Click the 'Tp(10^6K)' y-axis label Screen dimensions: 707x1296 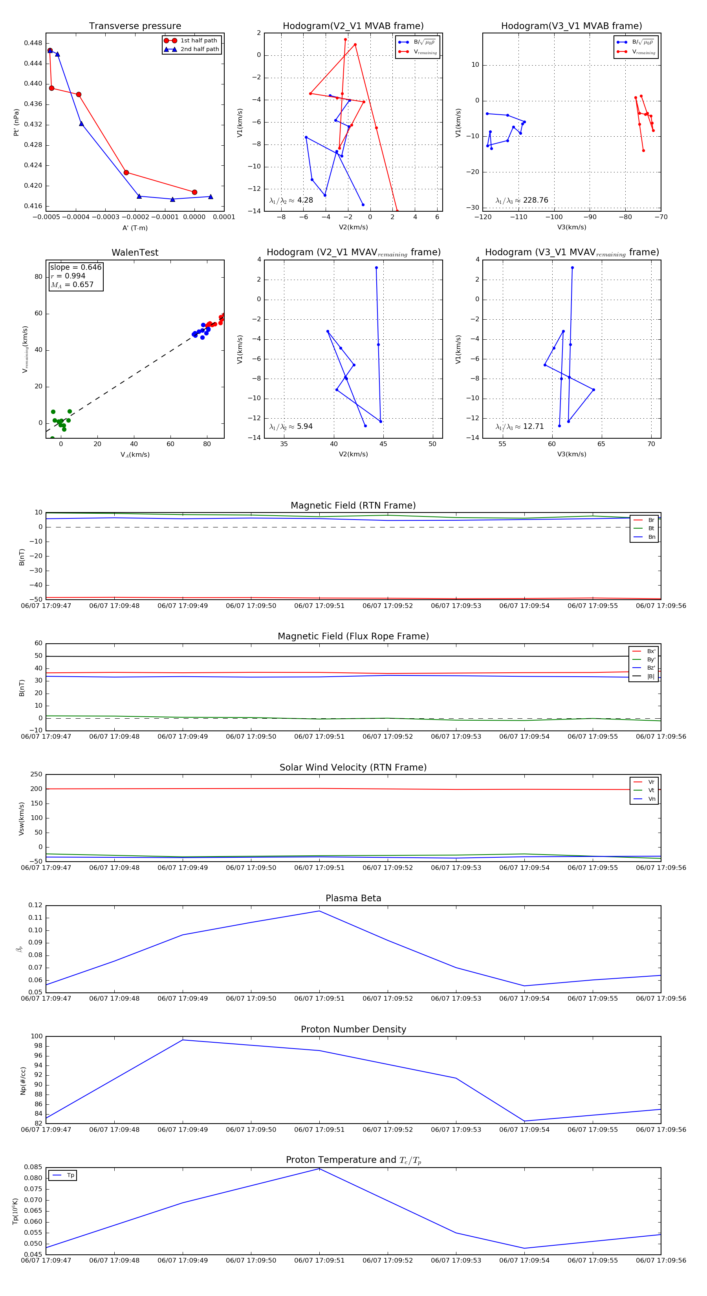pos(16,1212)
